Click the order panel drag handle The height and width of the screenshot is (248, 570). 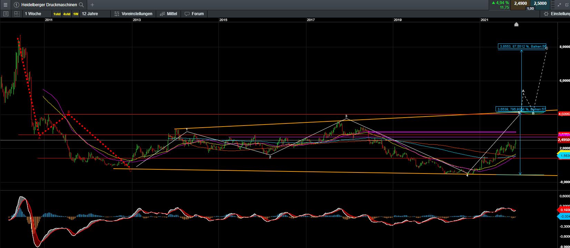click(552, 5)
